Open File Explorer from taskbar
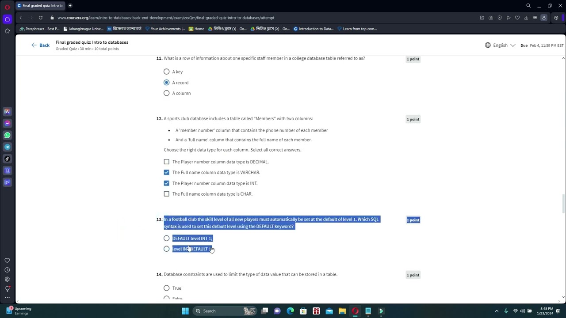 (x=342, y=311)
